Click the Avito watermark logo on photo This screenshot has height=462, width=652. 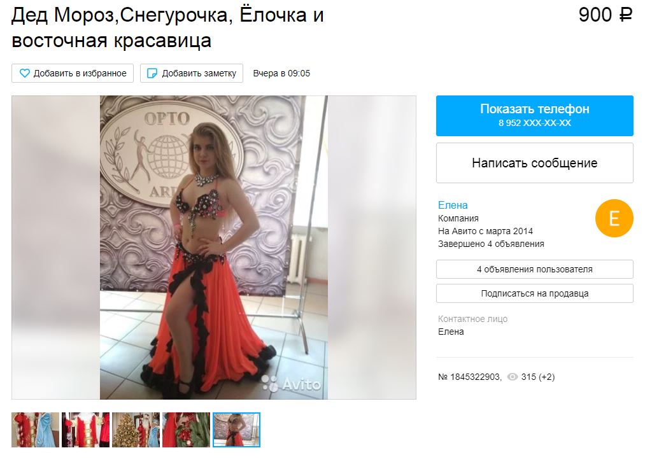(291, 384)
